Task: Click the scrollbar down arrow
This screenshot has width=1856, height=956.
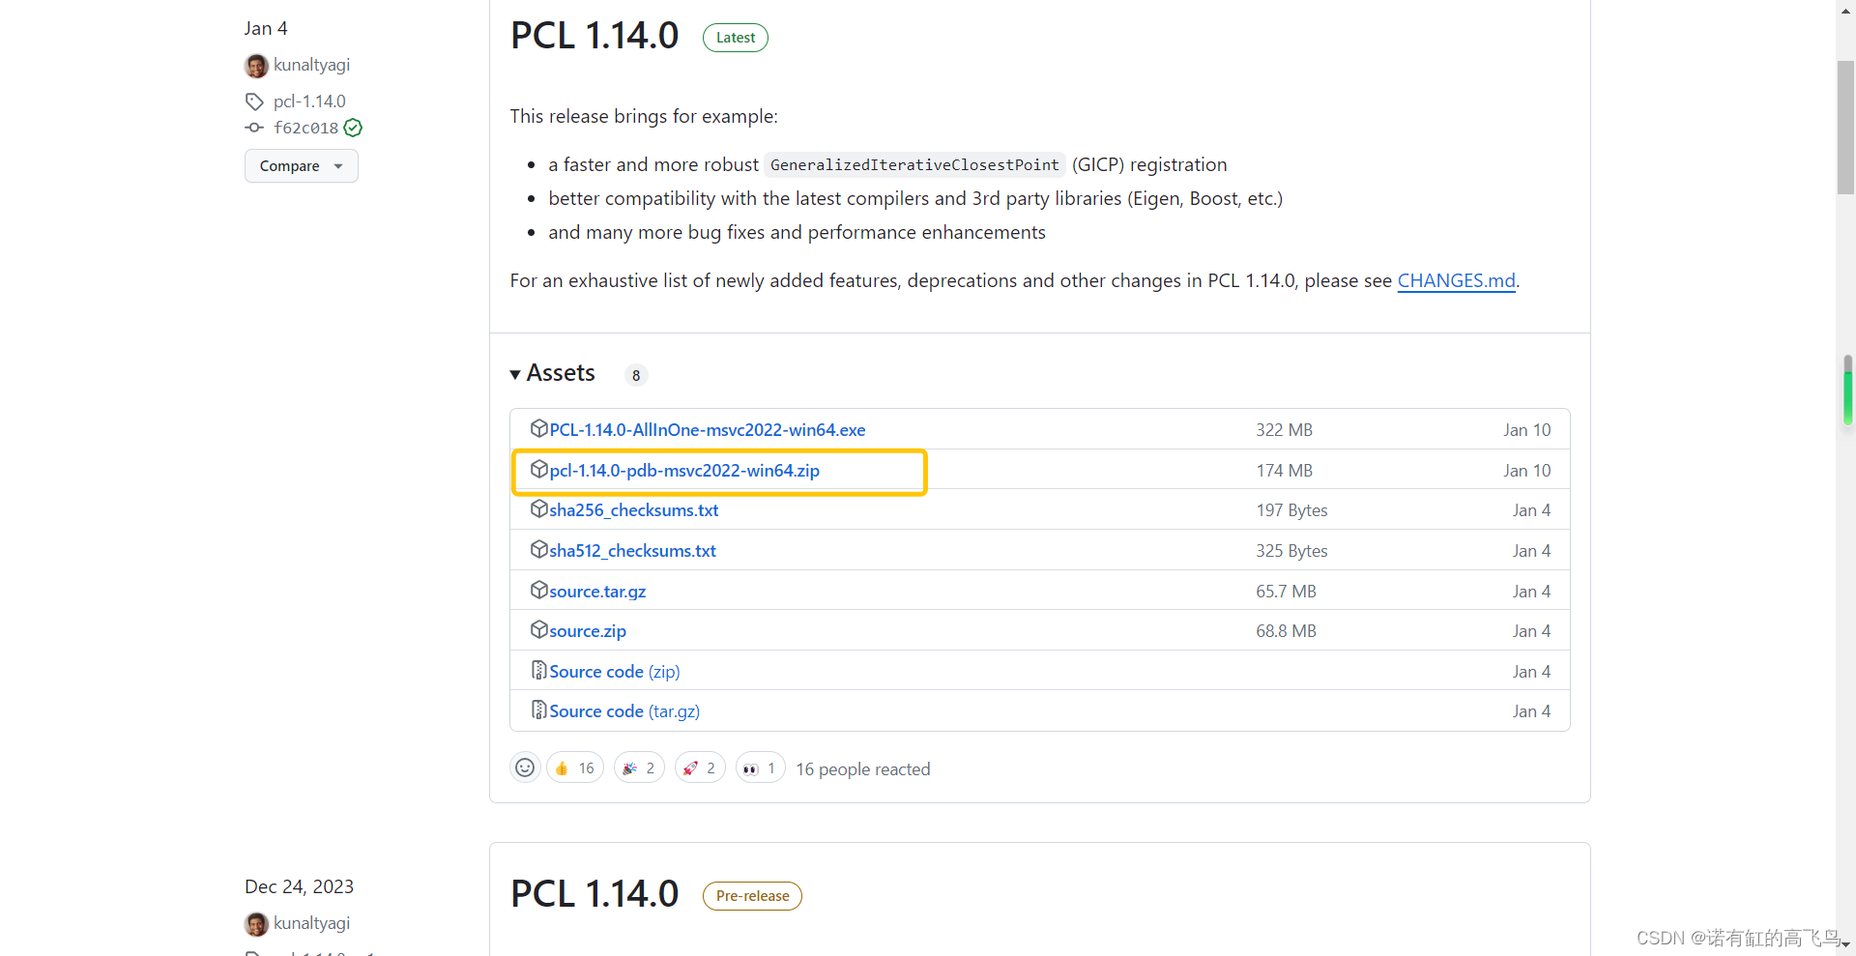Action: click(x=1846, y=944)
